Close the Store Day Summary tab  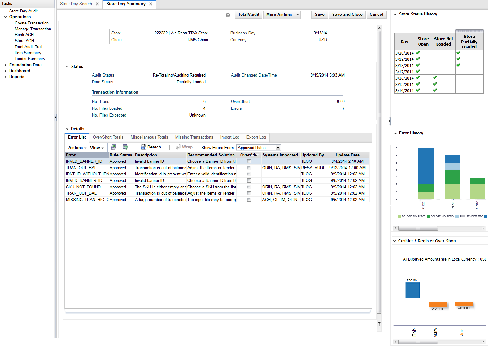click(x=151, y=4)
